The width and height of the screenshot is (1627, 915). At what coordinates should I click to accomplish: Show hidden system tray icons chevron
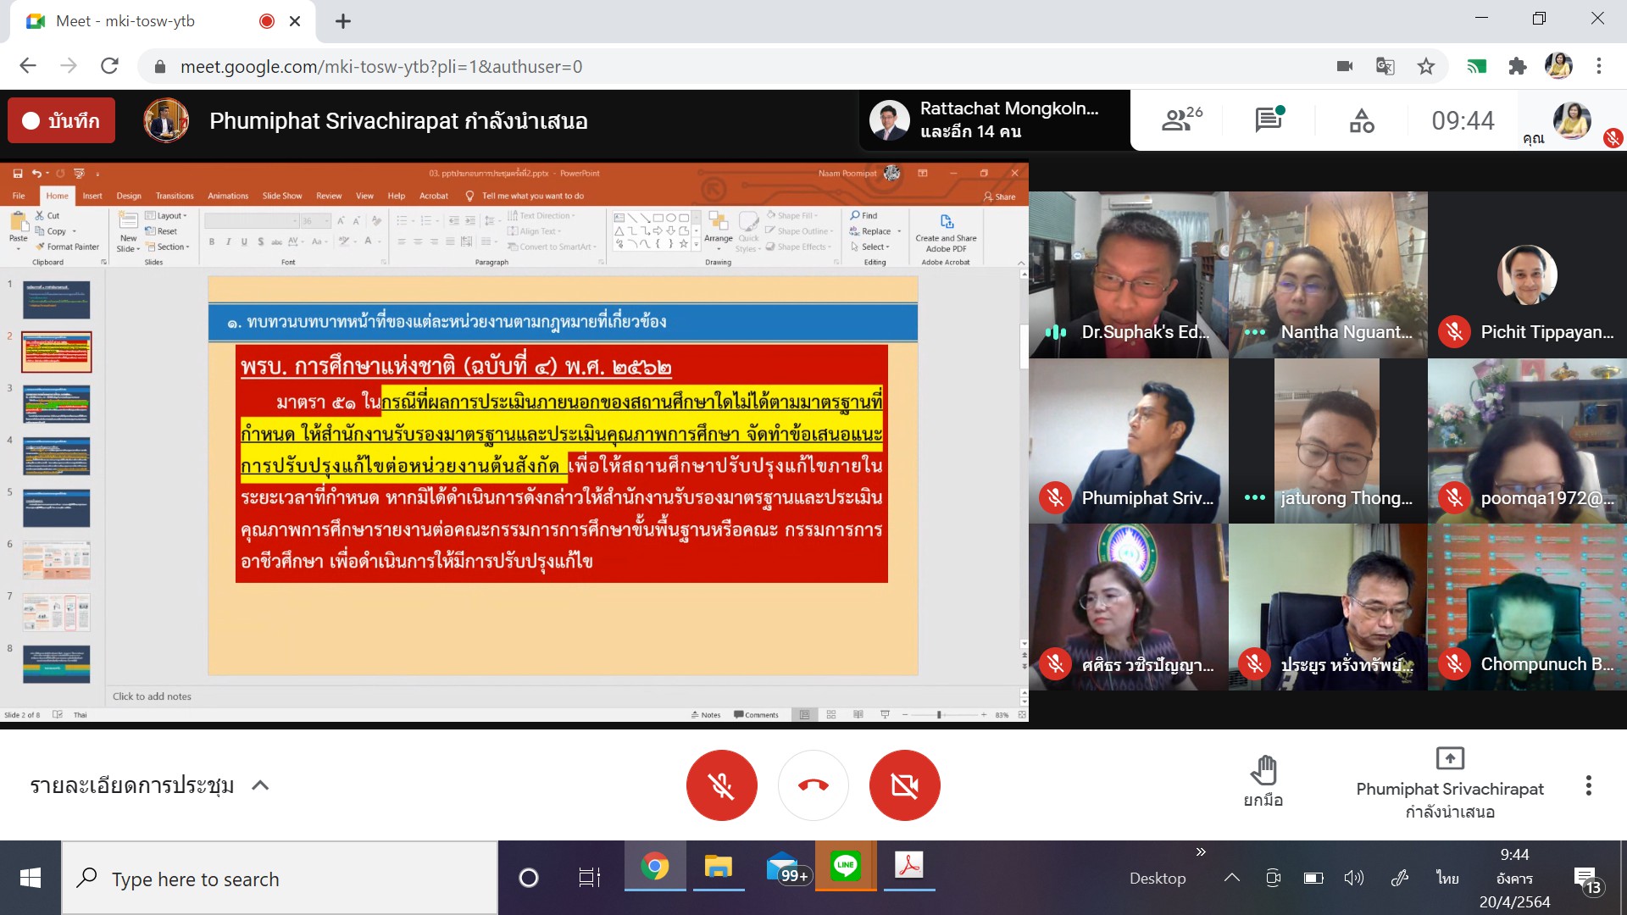[1231, 878]
